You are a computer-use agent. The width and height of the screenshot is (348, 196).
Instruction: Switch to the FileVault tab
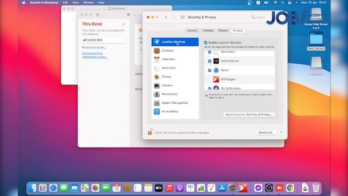pos(208,30)
